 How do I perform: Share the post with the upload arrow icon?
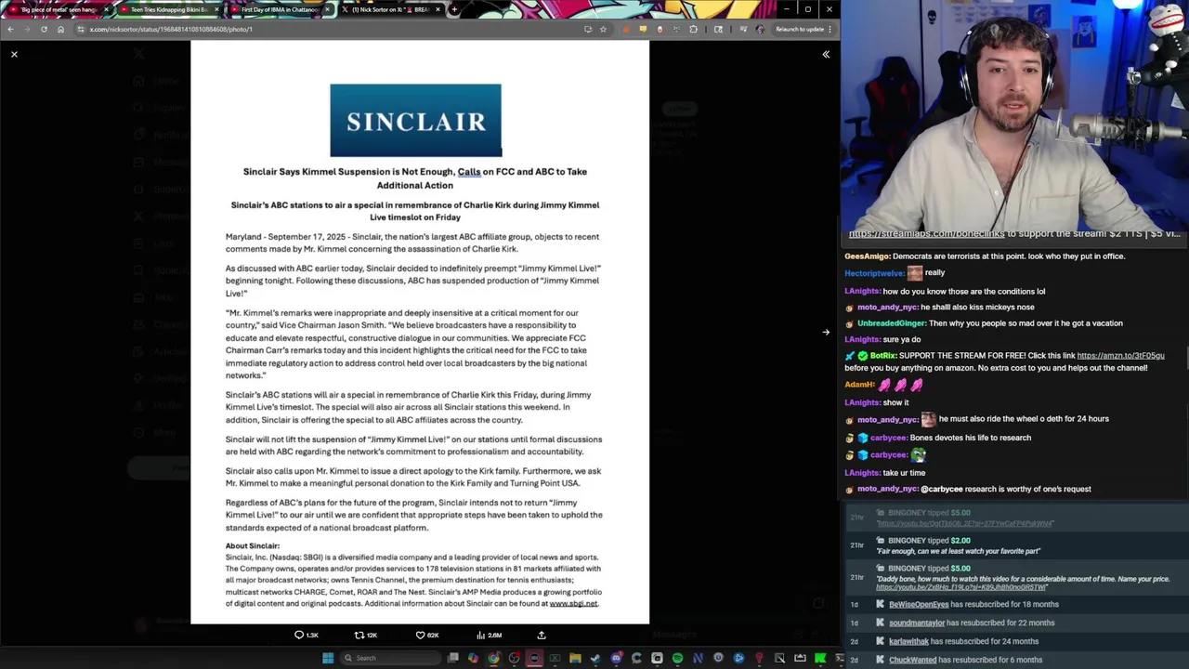[542, 635]
